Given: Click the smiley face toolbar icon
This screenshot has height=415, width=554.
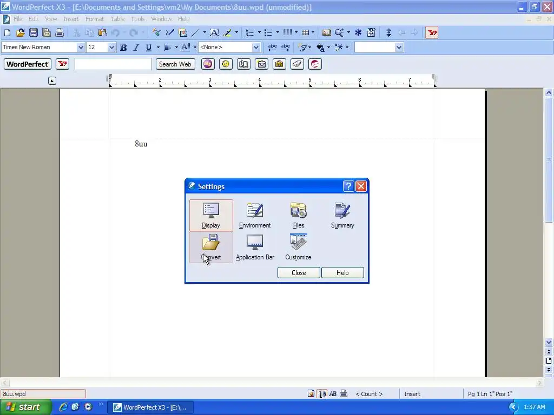Looking at the screenshot, I should coord(226,64).
